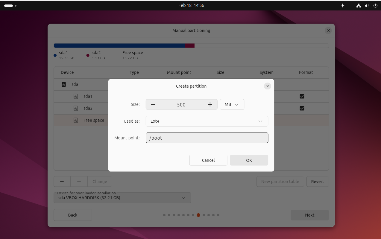Close the Manual partitioning window
Viewport: 381px width, 239px height.
[328, 31]
